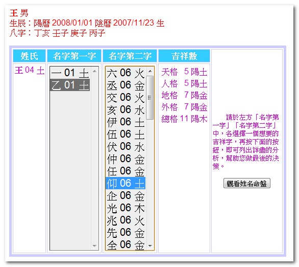The height and width of the screenshot is (267, 299).
Task: Choose 先 06 金 in second-character list
Action: [126, 232]
